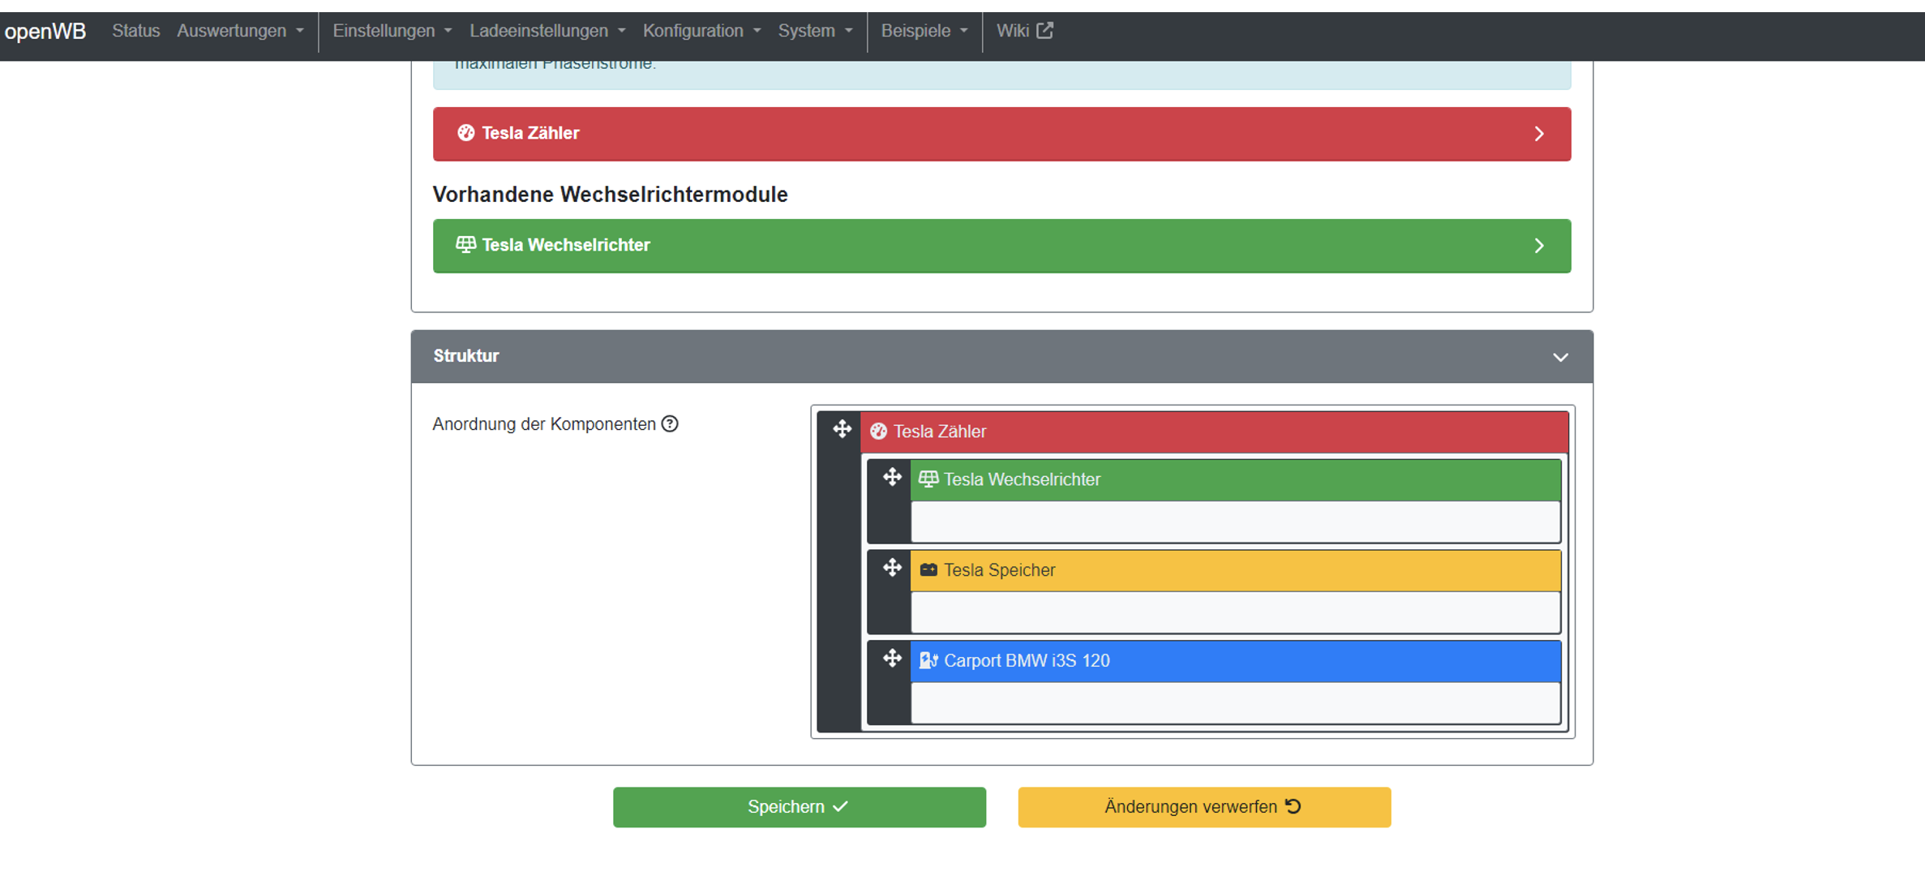
Task: Click Änderungen verwerfen button
Action: point(1204,807)
